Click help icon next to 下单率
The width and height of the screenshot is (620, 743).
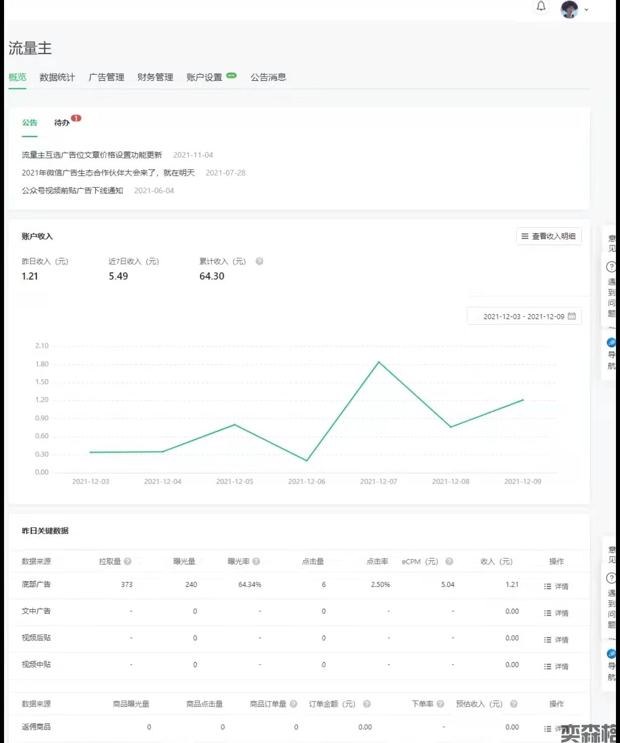tap(440, 704)
